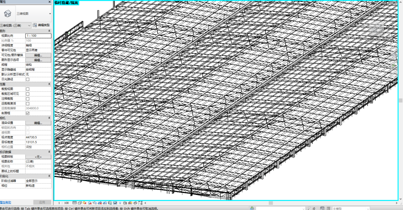Click the unlocked 3D view icon
The height and width of the screenshot is (210, 403).
pyautogui.click(x=110, y=203)
